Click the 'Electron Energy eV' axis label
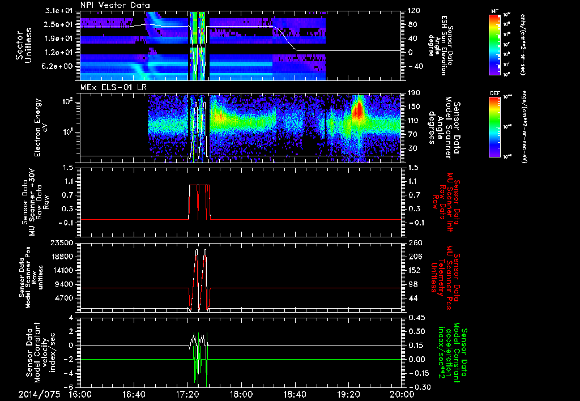 (42, 127)
